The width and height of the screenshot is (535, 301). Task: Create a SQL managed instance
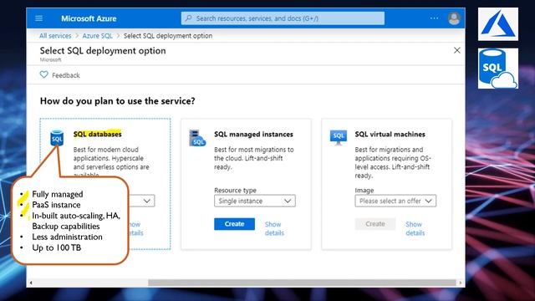234,224
